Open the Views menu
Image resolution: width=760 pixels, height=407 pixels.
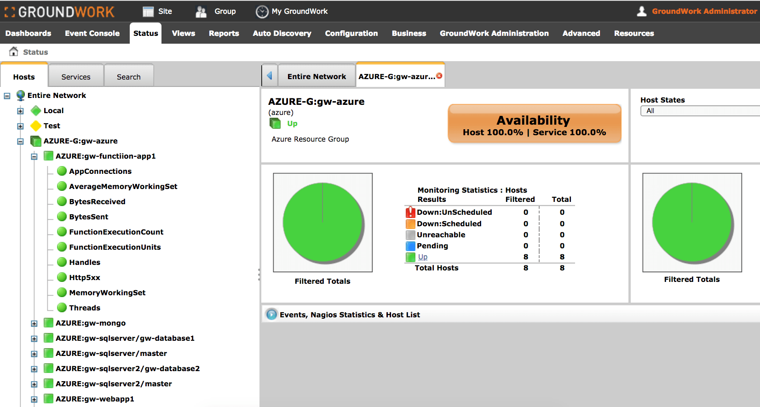click(184, 33)
